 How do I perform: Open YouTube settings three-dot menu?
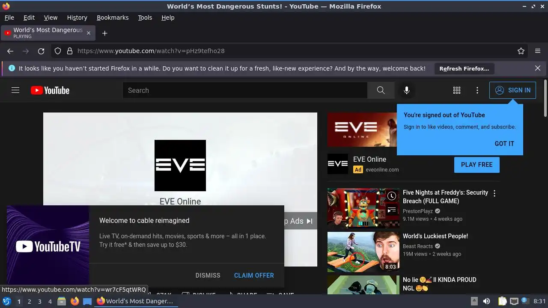[477, 90]
